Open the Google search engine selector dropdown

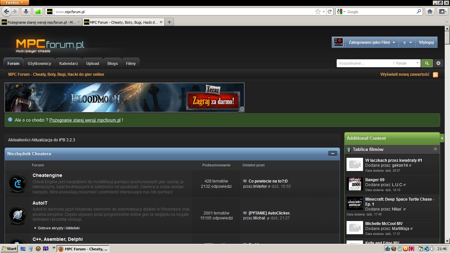tap(341, 12)
